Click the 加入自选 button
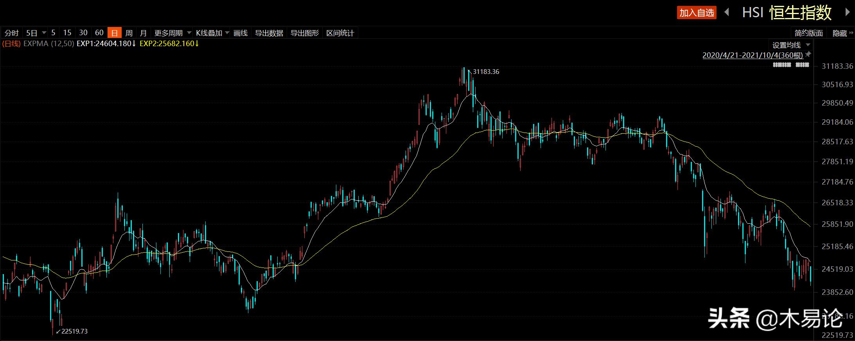Screen dimensions: 855x341 click(x=697, y=13)
